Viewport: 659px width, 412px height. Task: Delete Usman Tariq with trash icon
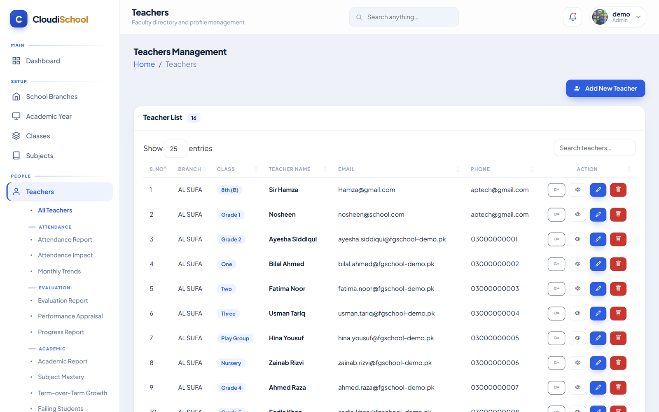tap(618, 314)
